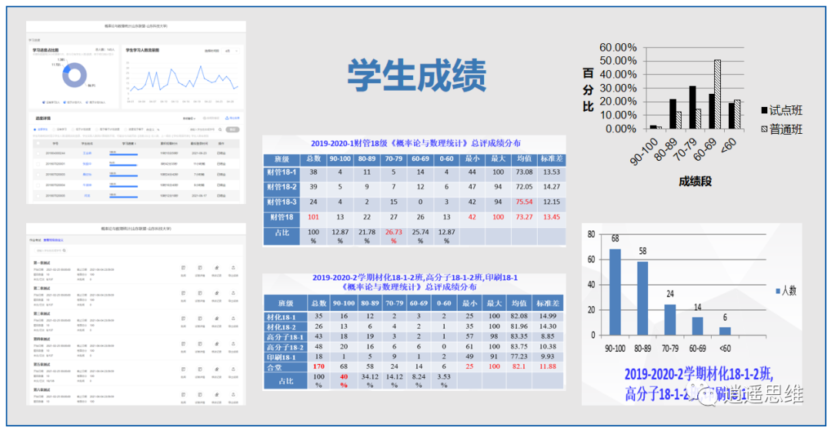
Task: Click the third icon in the 第三章测试 row
Action: pos(217,316)
